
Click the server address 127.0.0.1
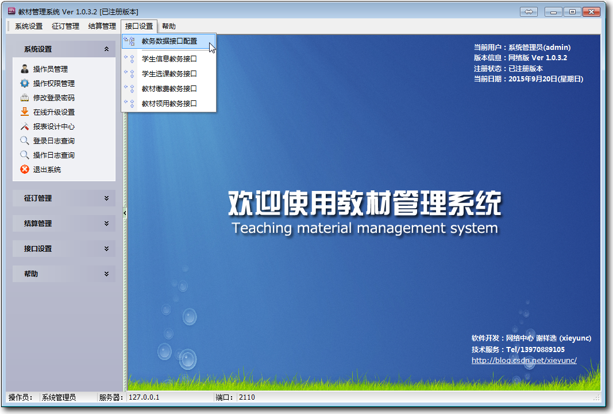(144, 397)
